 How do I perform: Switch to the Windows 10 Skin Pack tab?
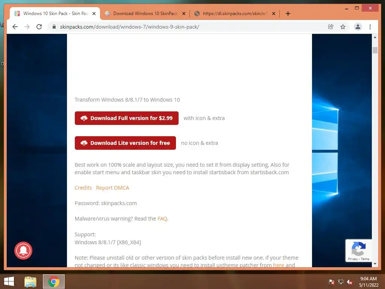[55, 14]
